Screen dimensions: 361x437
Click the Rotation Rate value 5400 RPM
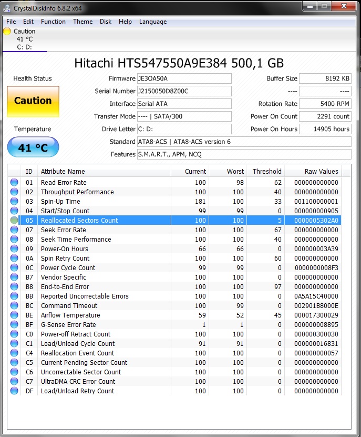pos(325,104)
